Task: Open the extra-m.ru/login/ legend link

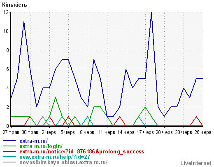Action: point(41,146)
